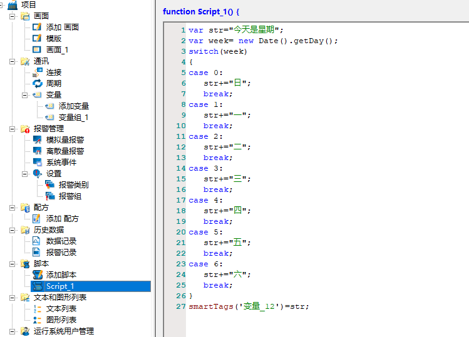The height and width of the screenshot is (337, 469).
Task: Click the 模拟量报警 icon
Action: click(37, 140)
